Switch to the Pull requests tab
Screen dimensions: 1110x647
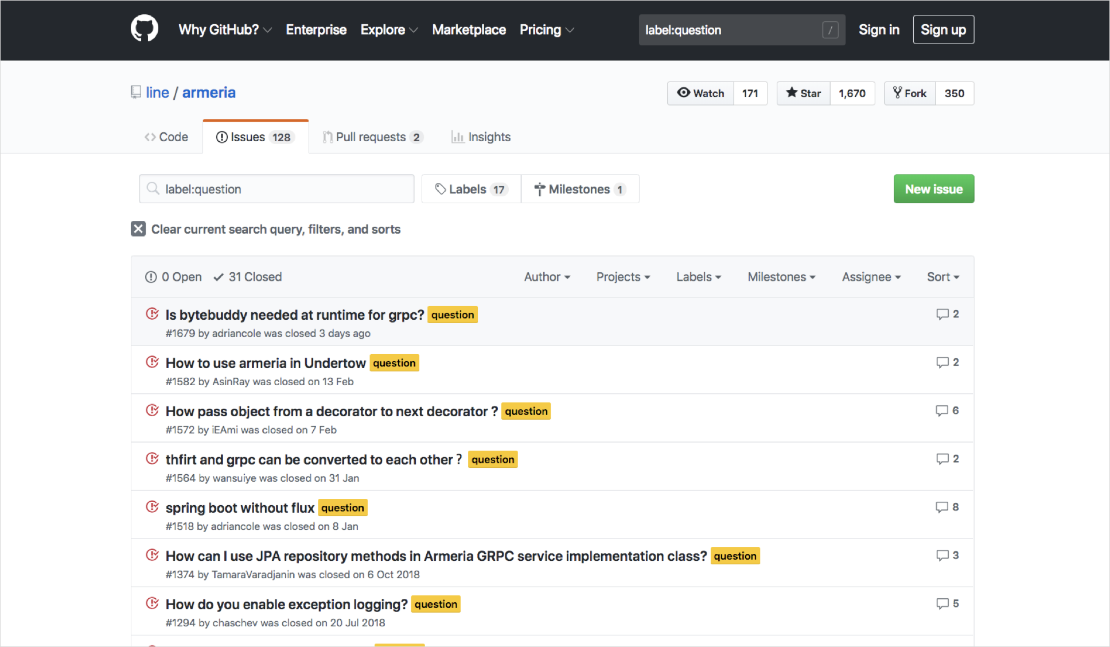pos(373,137)
